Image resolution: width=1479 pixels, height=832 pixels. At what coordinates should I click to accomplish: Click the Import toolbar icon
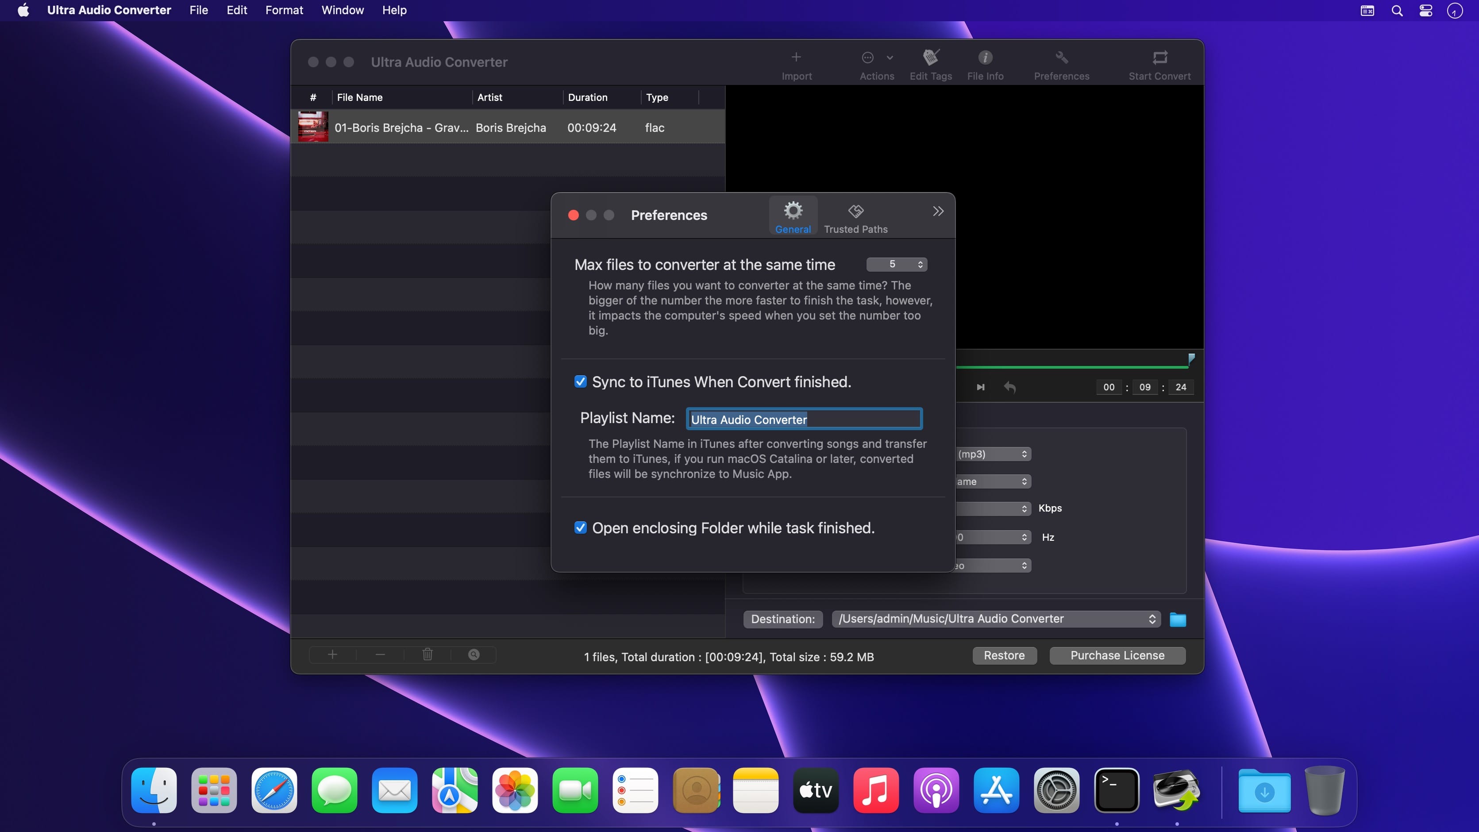click(x=796, y=58)
